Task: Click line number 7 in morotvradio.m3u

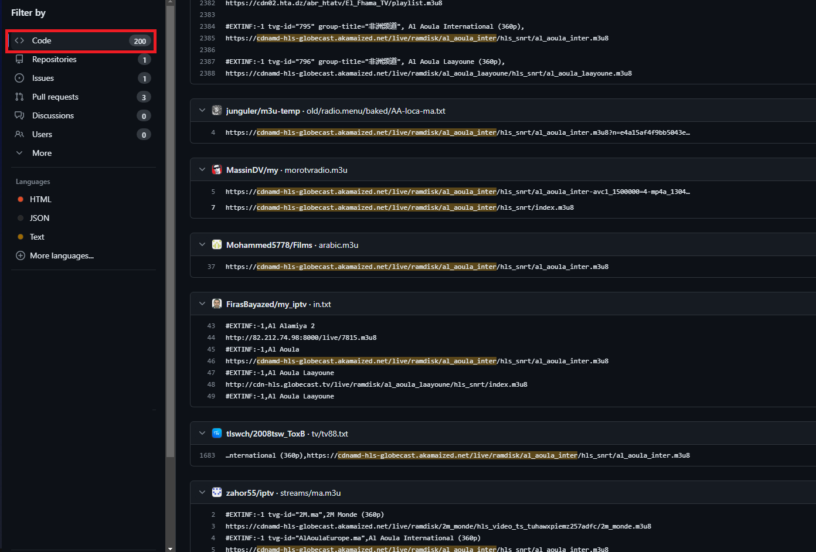Action: point(213,207)
